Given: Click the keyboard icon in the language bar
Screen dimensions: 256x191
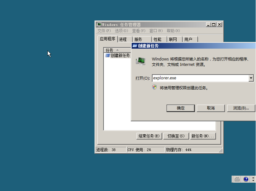Looking at the screenshot, I should point(237,179).
